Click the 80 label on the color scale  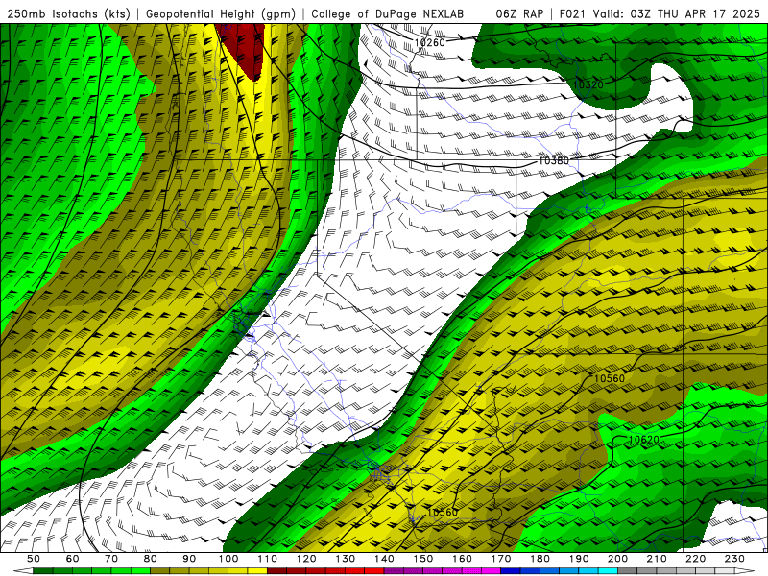pyautogui.click(x=151, y=559)
